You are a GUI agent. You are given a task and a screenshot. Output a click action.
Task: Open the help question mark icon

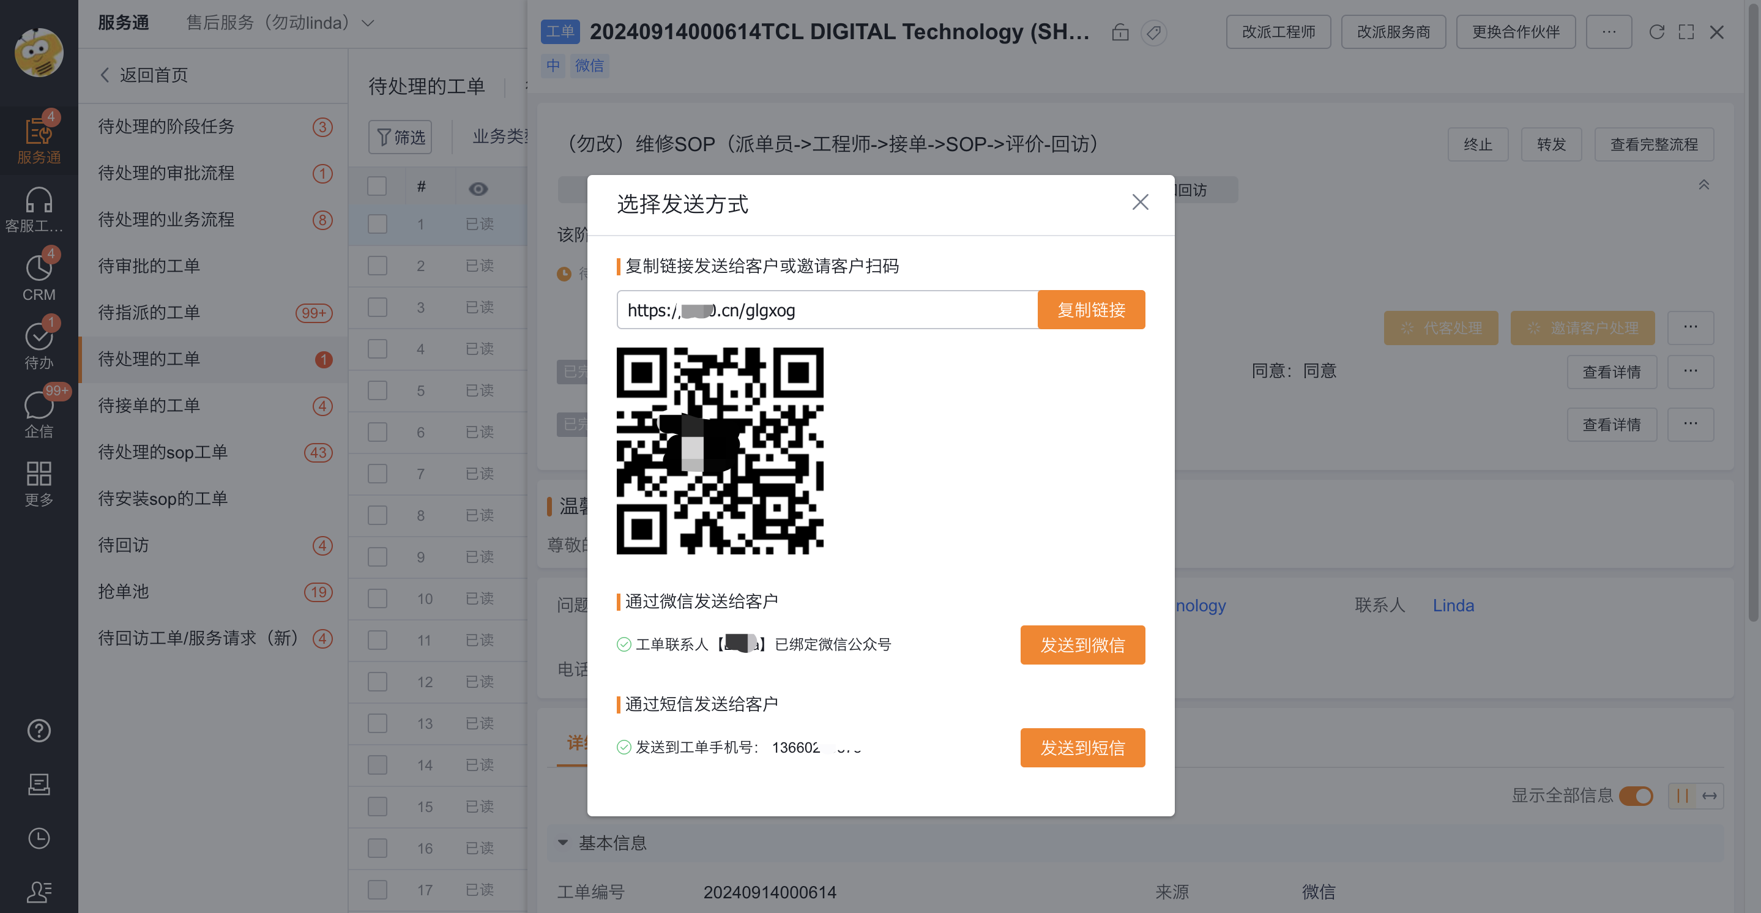39,731
